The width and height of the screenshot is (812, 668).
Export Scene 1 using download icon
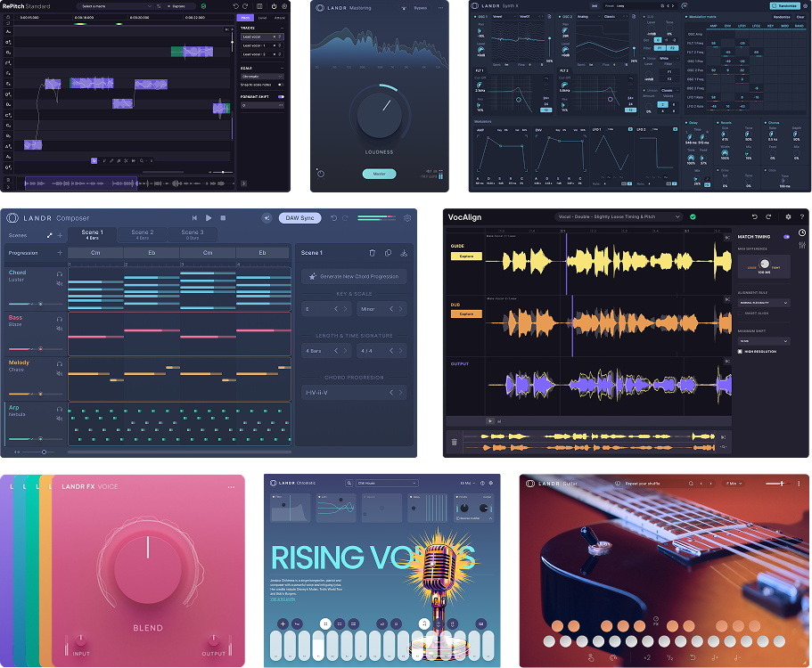404,253
